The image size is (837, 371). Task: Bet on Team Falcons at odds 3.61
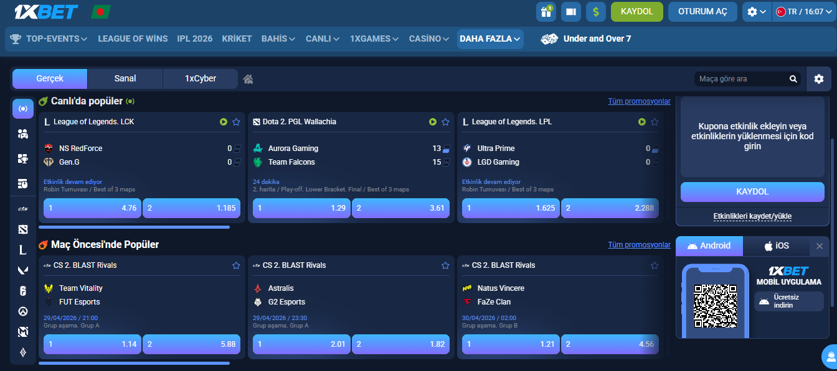pyautogui.click(x=400, y=208)
